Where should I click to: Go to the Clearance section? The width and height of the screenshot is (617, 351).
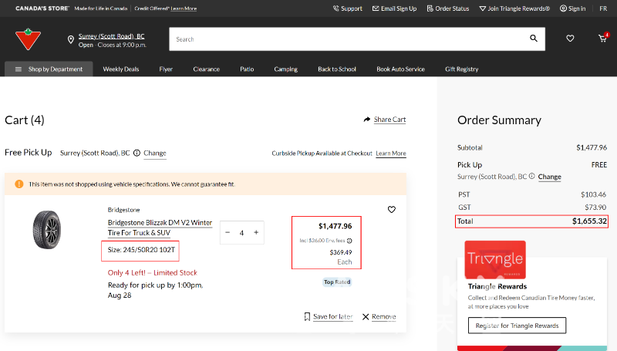coord(206,69)
